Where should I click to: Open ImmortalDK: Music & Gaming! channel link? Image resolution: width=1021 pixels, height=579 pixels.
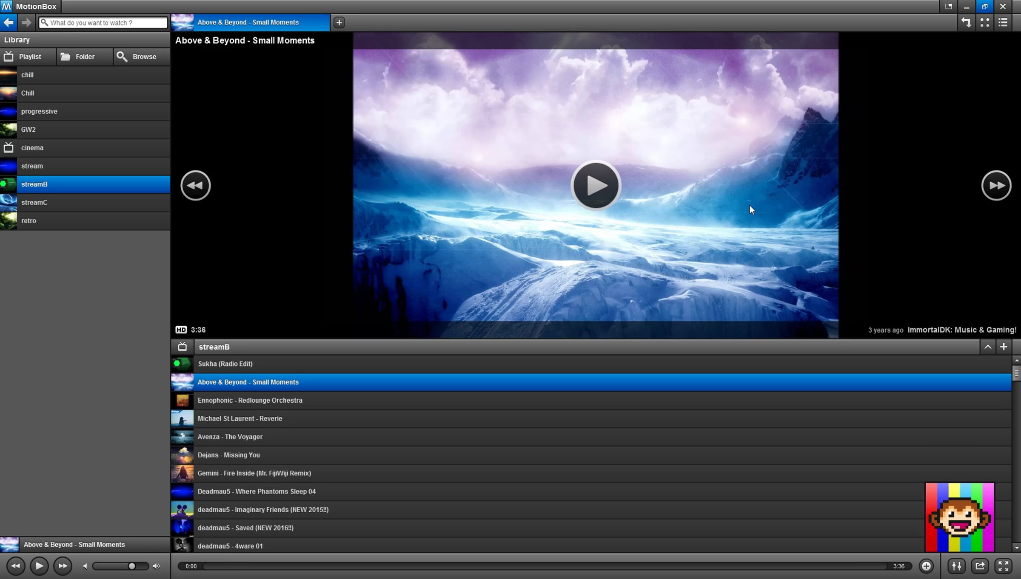pyautogui.click(x=962, y=330)
